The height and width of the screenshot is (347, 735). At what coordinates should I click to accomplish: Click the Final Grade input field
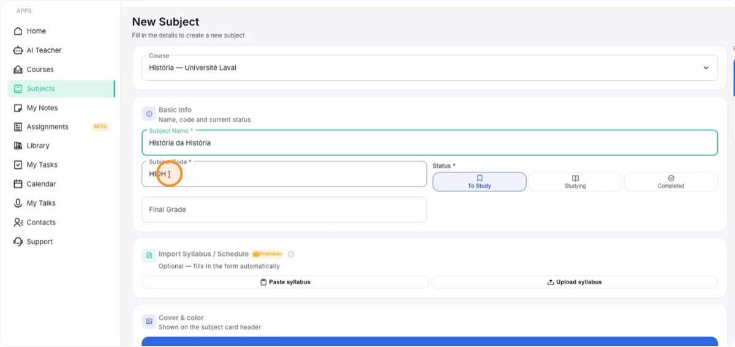pos(284,209)
